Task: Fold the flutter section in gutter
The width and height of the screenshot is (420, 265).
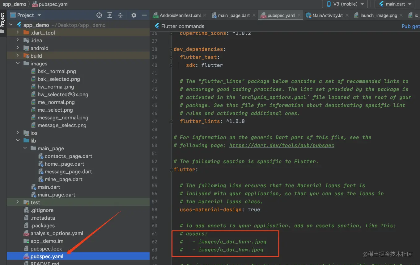Action: (171, 170)
